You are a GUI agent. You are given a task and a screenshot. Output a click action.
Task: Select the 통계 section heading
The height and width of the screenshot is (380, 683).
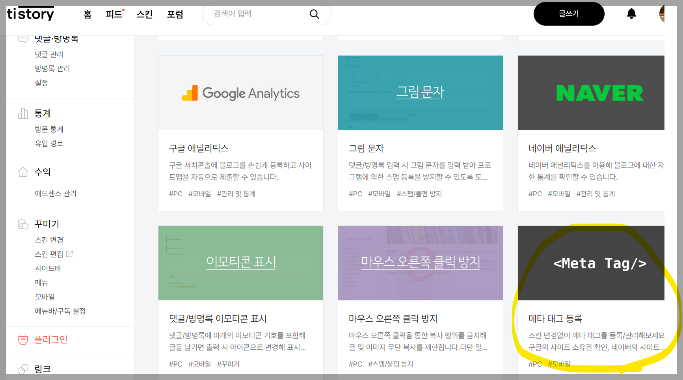(43, 114)
